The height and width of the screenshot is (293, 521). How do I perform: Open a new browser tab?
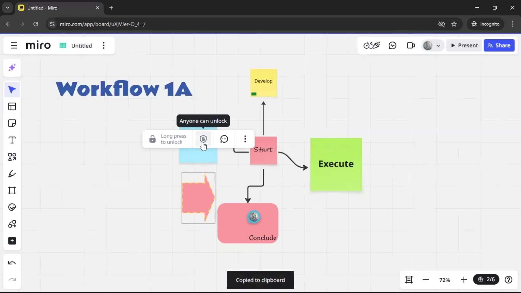[111, 8]
